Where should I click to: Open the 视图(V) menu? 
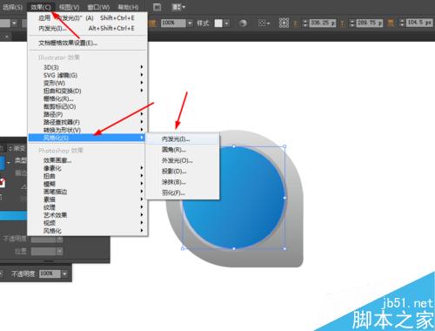point(69,7)
